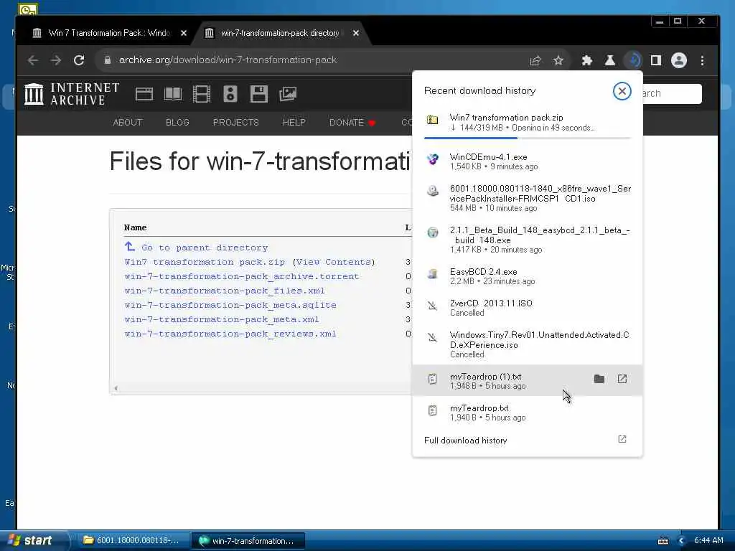Image resolution: width=735 pixels, height=551 pixels.
Task: Open the Chrome labs flask icon
Action: click(610, 60)
